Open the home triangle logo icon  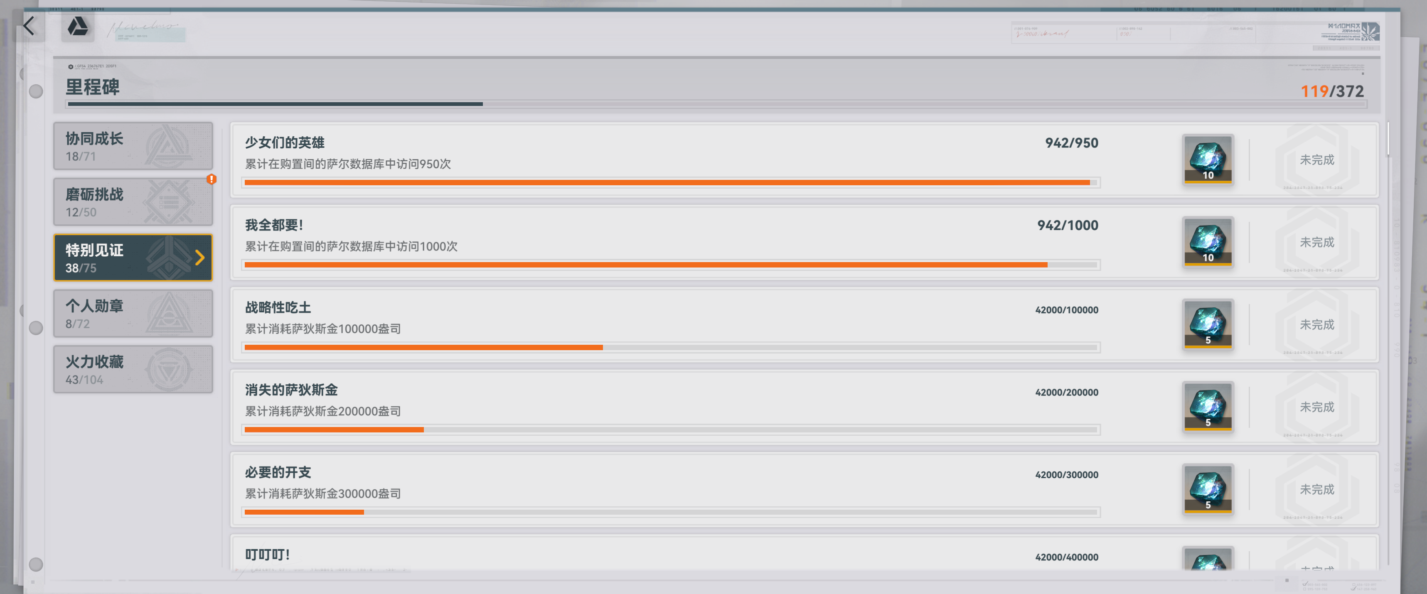(78, 27)
